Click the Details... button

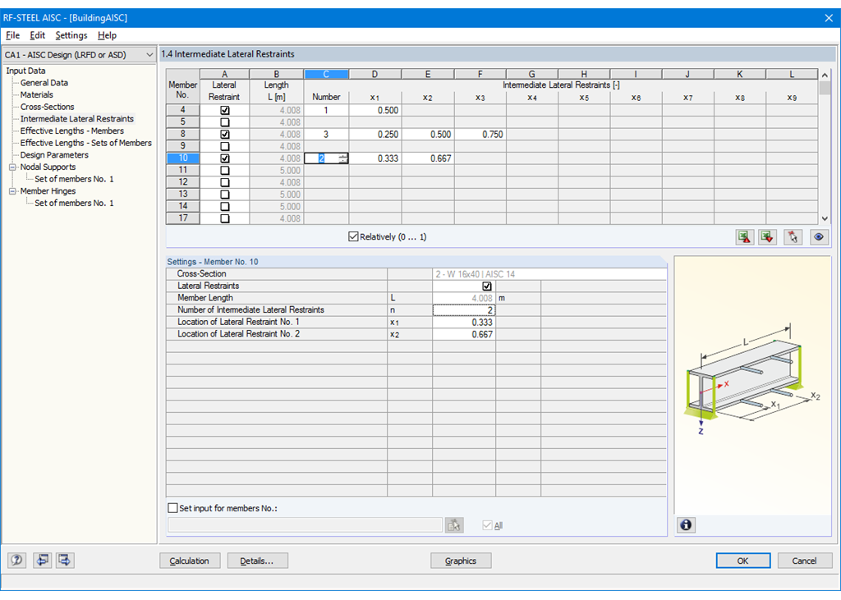257,561
